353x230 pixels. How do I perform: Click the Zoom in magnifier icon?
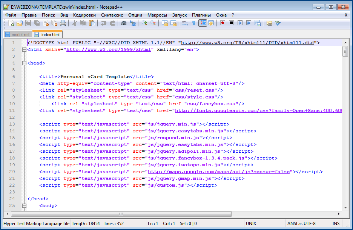tap(144, 23)
